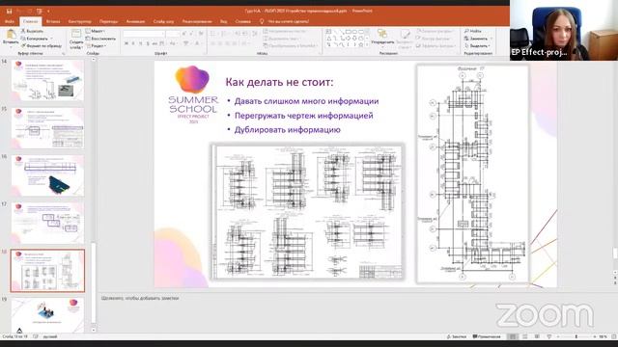The height and width of the screenshot is (347, 618).
Task: Open the Layout (Макет) dropdown
Action: [x=95, y=31]
